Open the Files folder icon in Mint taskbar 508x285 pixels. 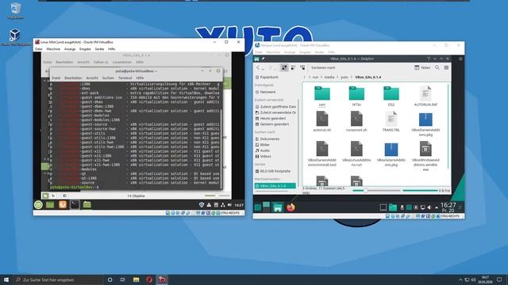[x=87, y=204]
